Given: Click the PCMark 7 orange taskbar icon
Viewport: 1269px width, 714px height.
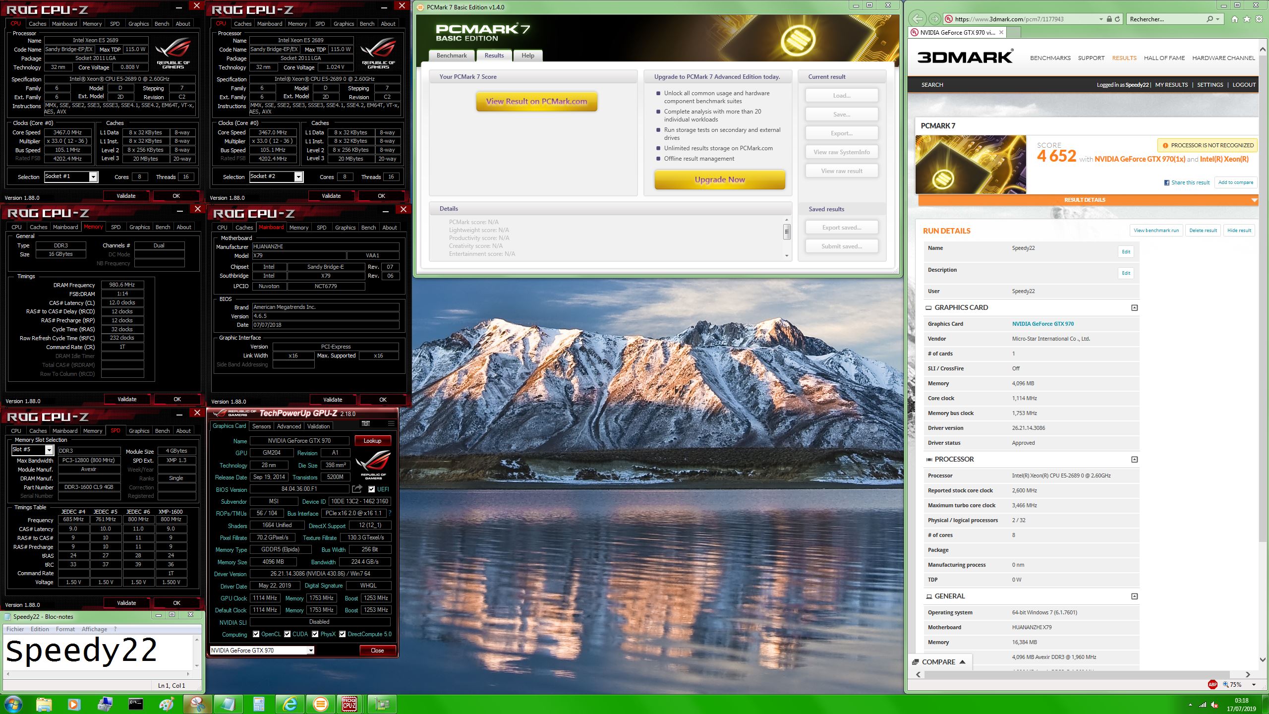Looking at the screenshot, I should click(321, 704).
